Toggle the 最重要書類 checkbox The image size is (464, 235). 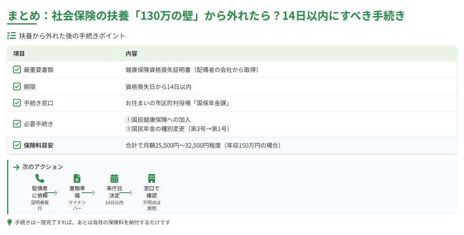pyautogui.click(x=17, y=70)
